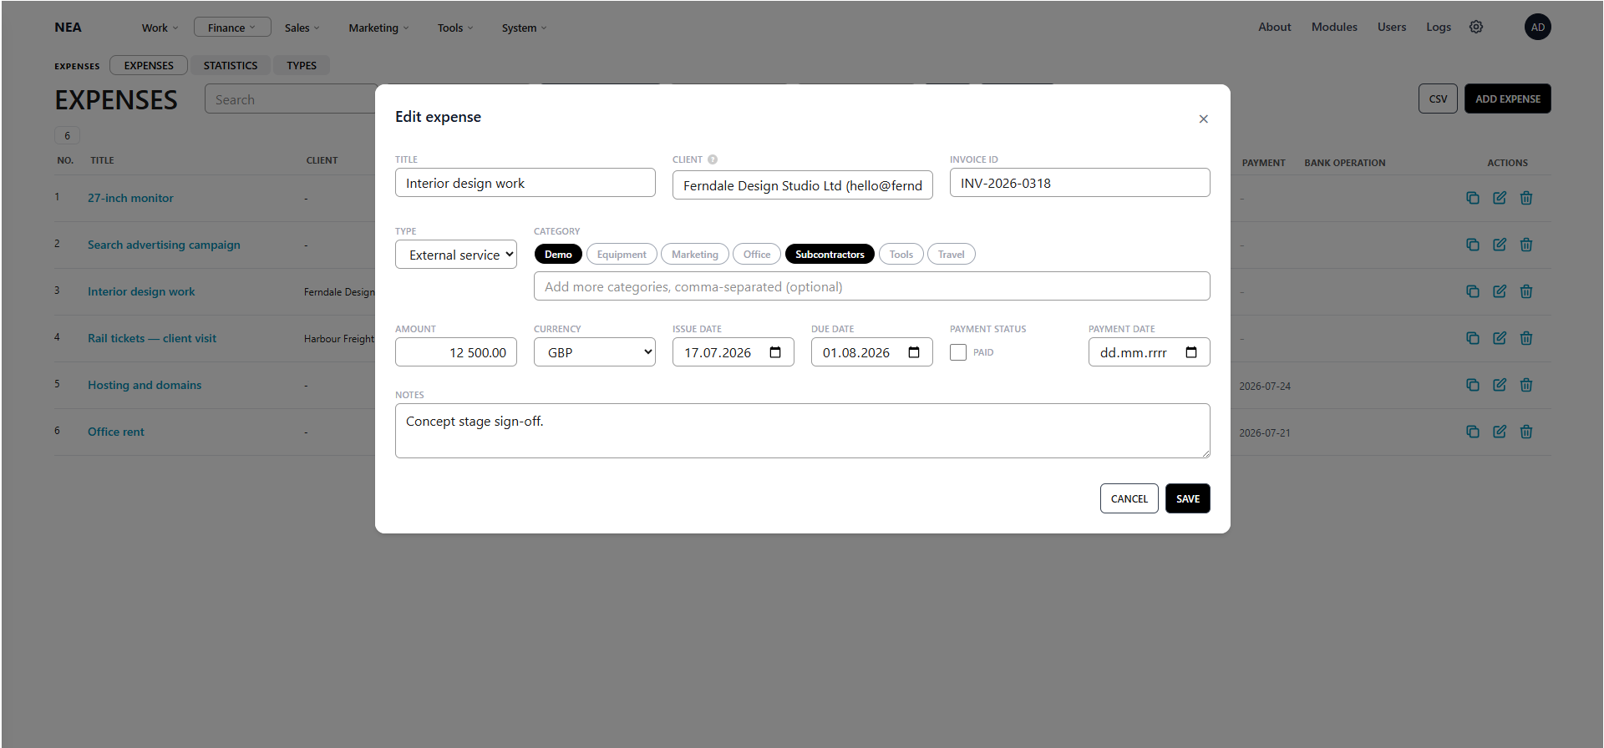Image resolution: width=1604 pixels, height=748 pixels.
Task: Focus the Title field with Interior design work
Action: point(525,183)
